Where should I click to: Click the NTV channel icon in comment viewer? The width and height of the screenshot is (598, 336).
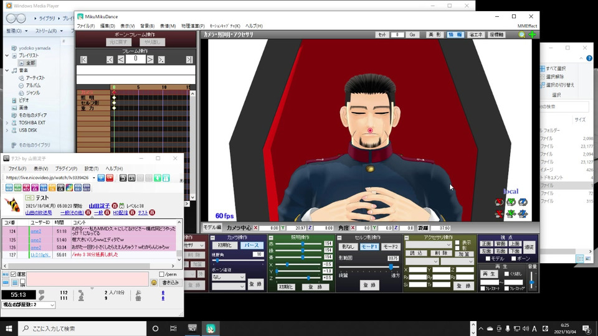pyautogui.click(x=26, y=187)
